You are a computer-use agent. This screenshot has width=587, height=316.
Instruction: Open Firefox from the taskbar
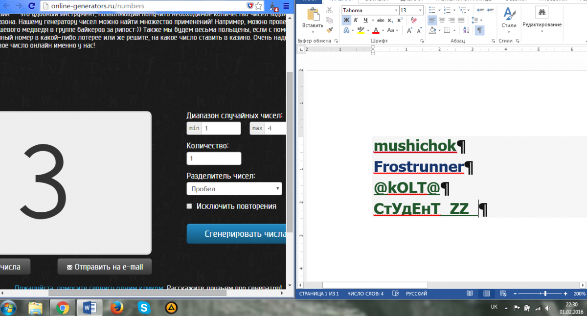[x=116, y=308]
